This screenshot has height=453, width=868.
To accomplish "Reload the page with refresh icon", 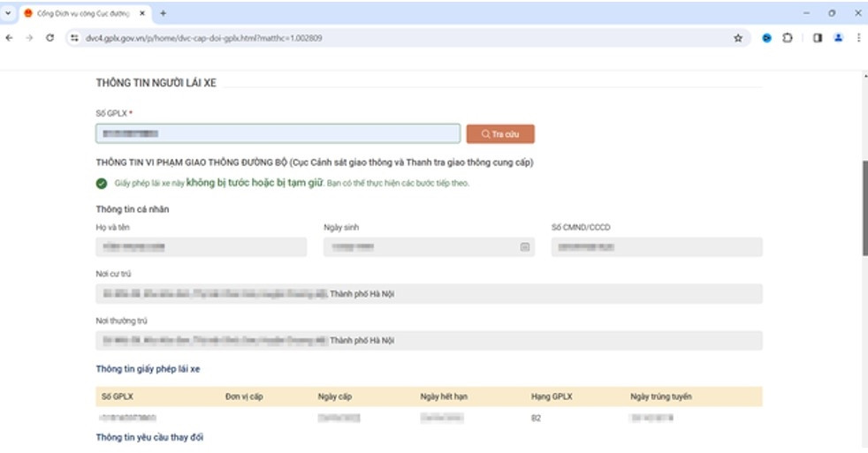I will (x=50, y=39).
